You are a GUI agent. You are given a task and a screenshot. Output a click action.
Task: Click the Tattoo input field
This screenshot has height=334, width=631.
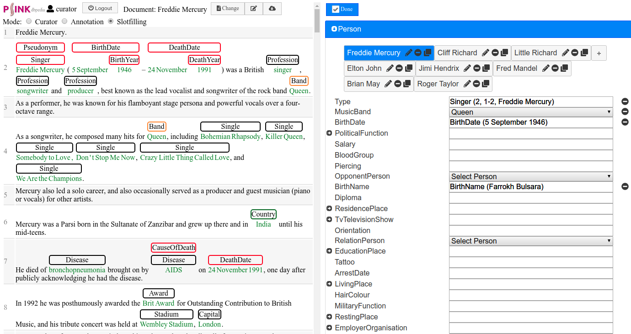pyautogui.click(x=531, y=262)
